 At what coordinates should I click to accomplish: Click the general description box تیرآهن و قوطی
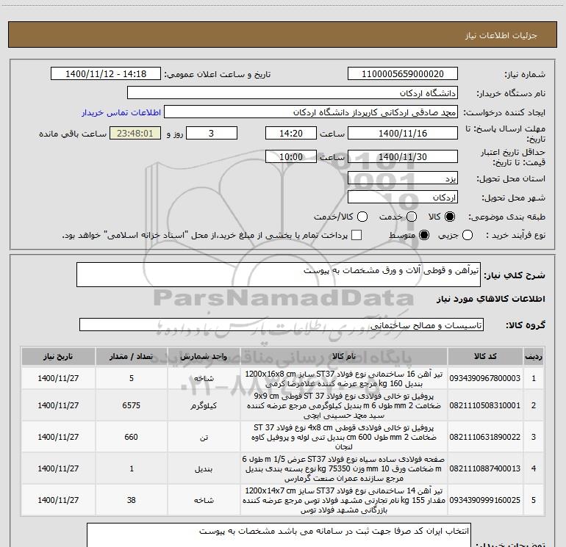pos(279,275)
